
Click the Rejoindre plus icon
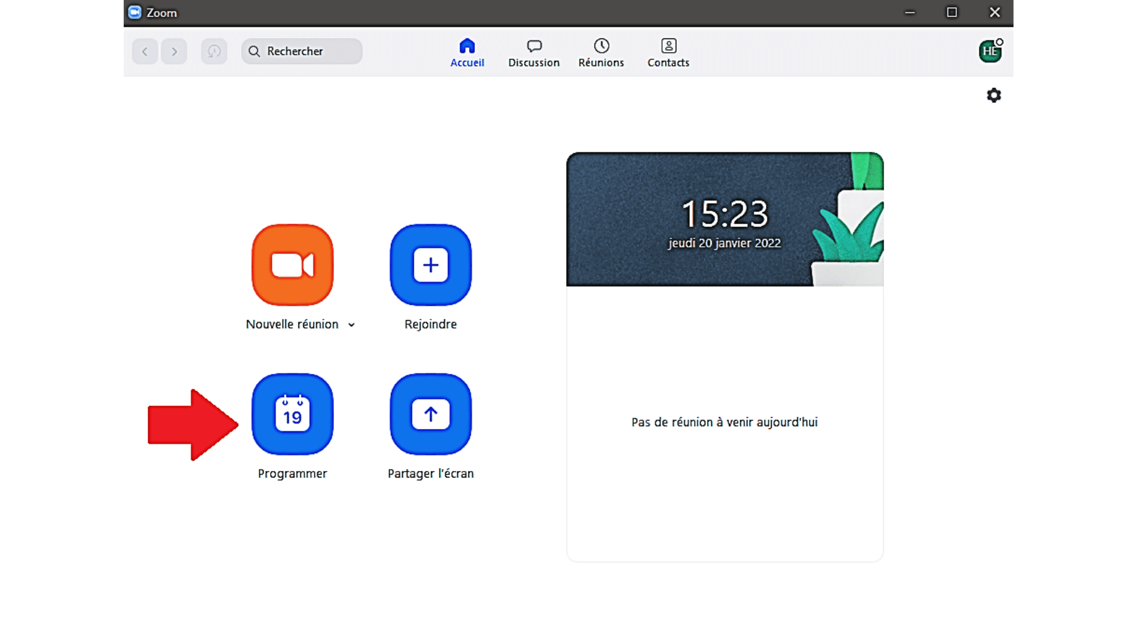coord(431,264)
